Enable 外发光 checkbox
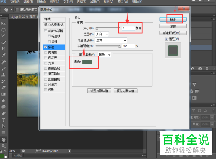This screenshot has width=216, height=159. [x=46, y=84]
